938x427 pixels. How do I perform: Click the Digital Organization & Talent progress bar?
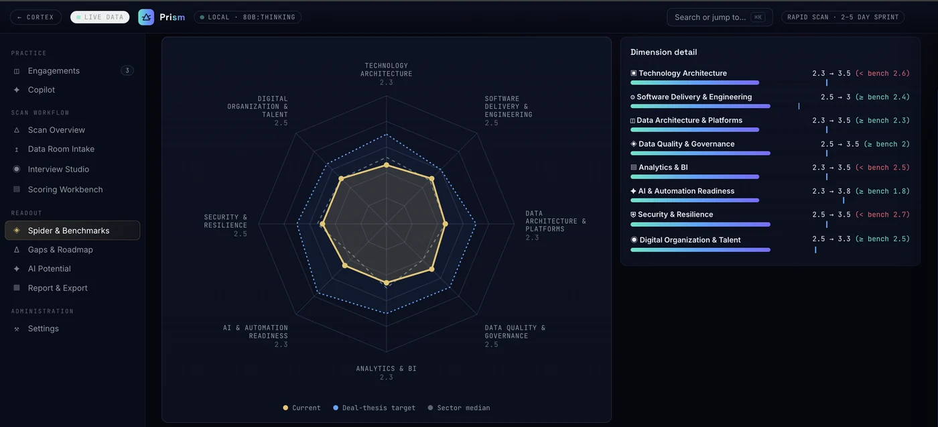click(x=700, y=249)
